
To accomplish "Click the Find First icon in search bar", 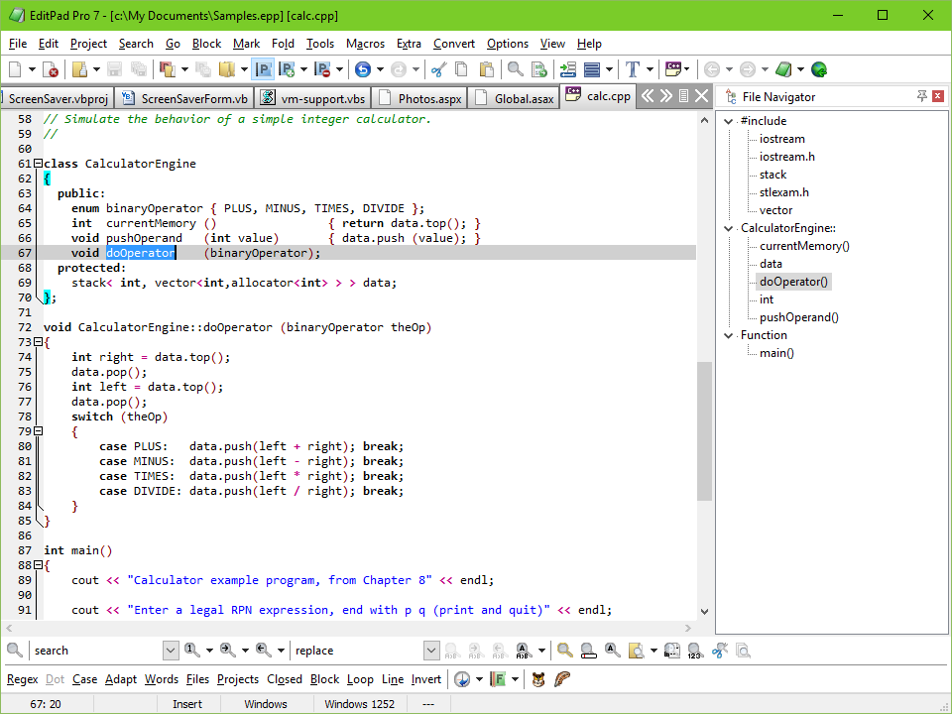I will pyautogui.click(x=192, y=651).
